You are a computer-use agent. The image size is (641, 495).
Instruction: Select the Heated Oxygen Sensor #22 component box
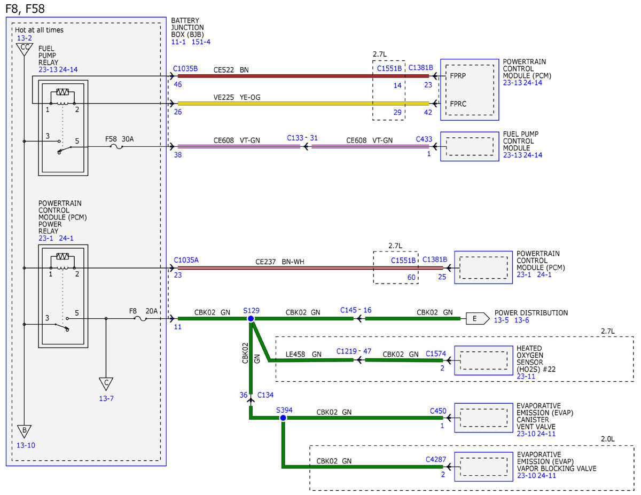[483, 360]
